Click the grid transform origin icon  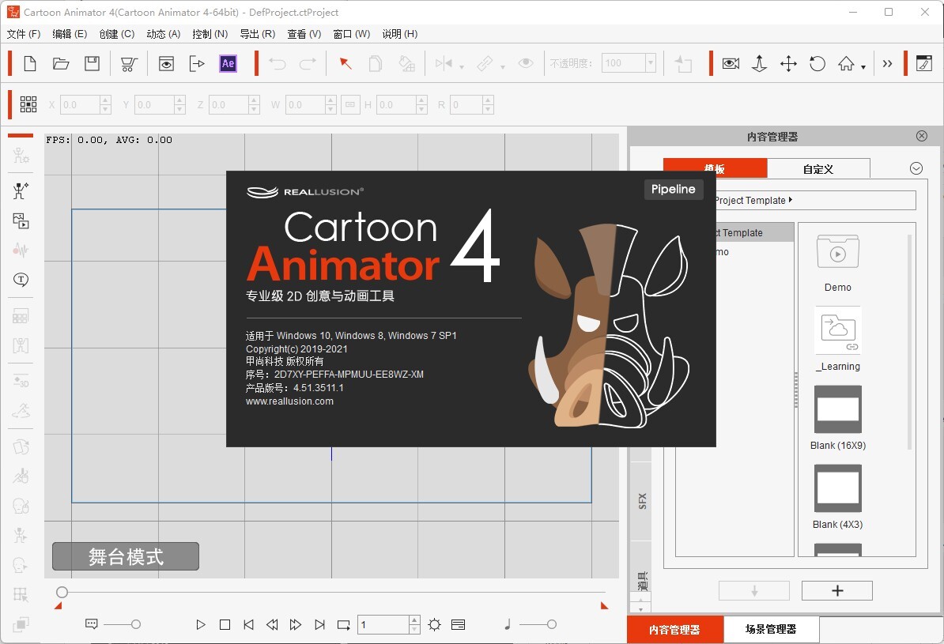(x=28, y=104)
